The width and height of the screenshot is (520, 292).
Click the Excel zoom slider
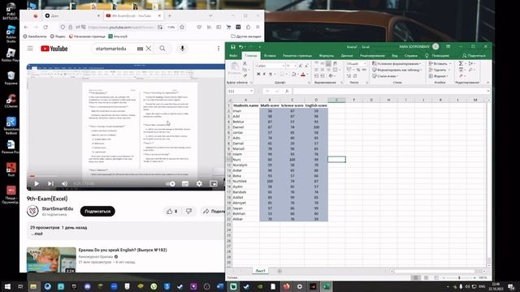point(459,277)
